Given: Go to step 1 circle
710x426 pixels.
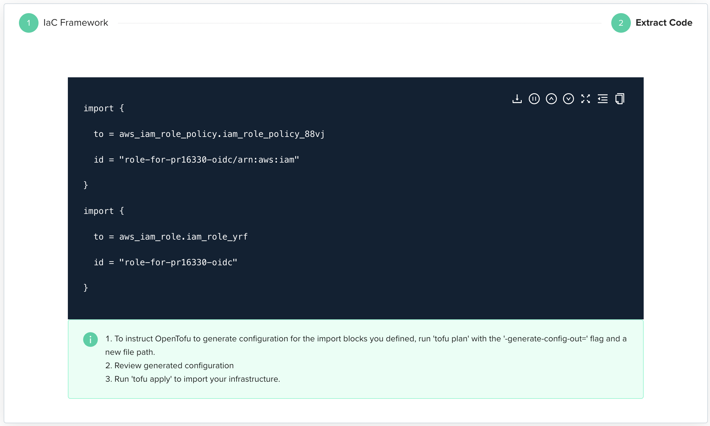Looking at the screenshot, I should tap(28, 23).
